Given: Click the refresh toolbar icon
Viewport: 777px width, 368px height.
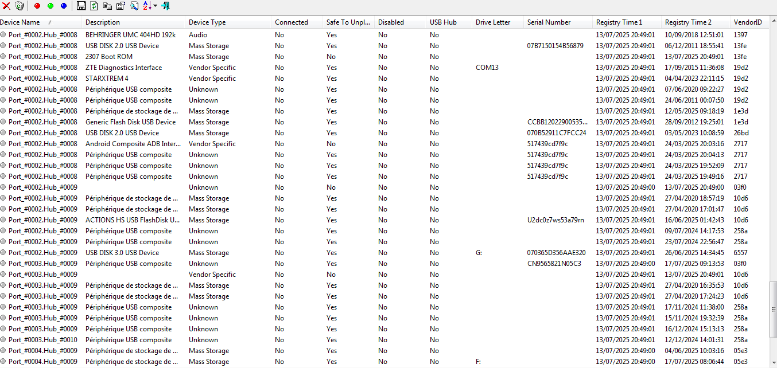Looking at the screenshot, I should pos(94,6).
